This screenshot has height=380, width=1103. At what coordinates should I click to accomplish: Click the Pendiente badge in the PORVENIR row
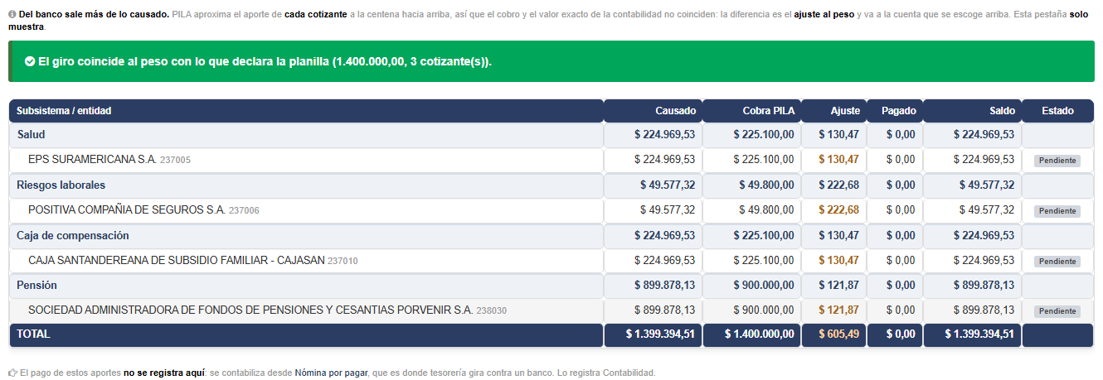(1057, 311)
